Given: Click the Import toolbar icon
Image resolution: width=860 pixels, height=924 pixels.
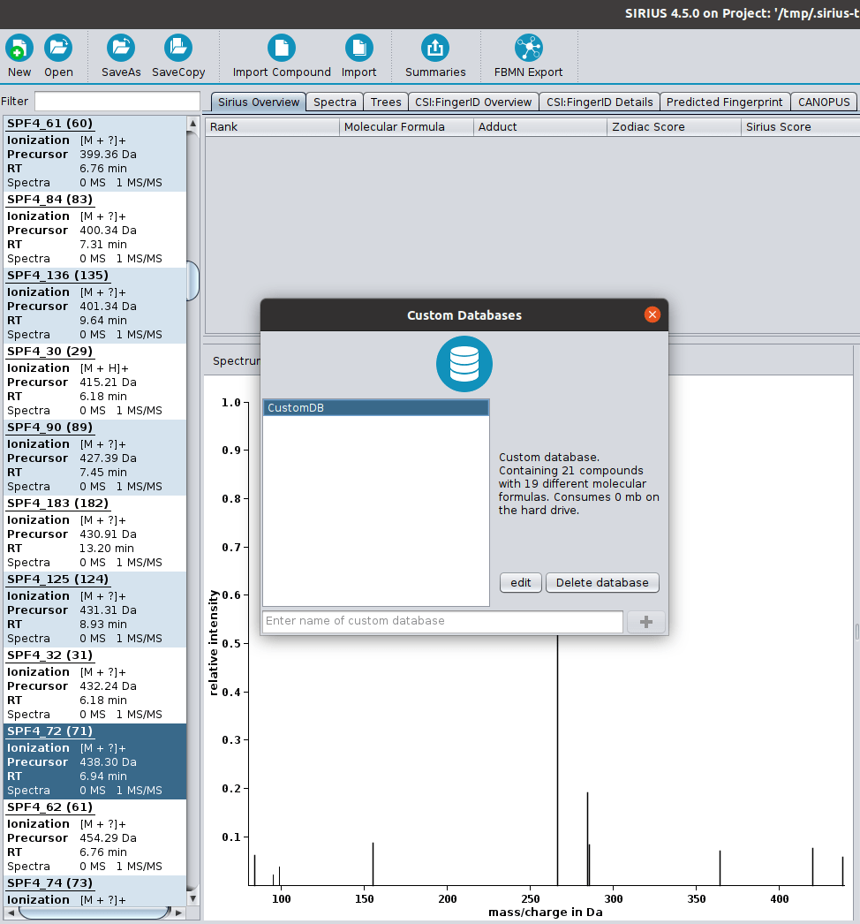Looking at the screenshot, I should 358,49.
